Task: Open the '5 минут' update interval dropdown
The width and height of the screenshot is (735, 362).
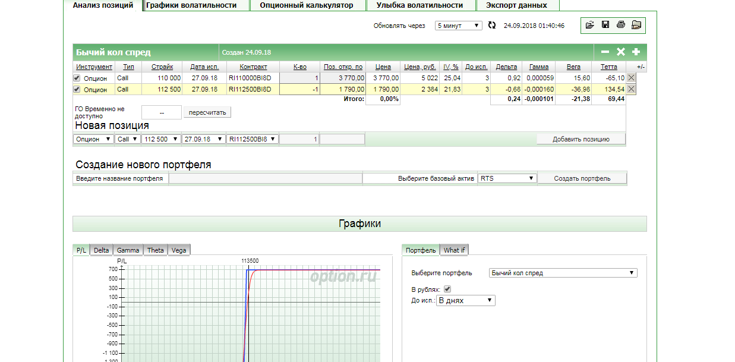Action: tap(458, 26)
